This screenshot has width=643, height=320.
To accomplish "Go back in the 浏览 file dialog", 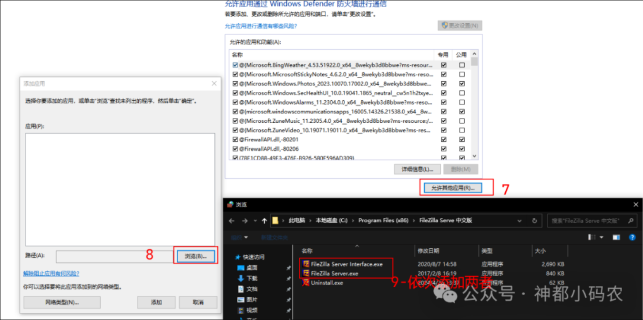I will 232,221.
